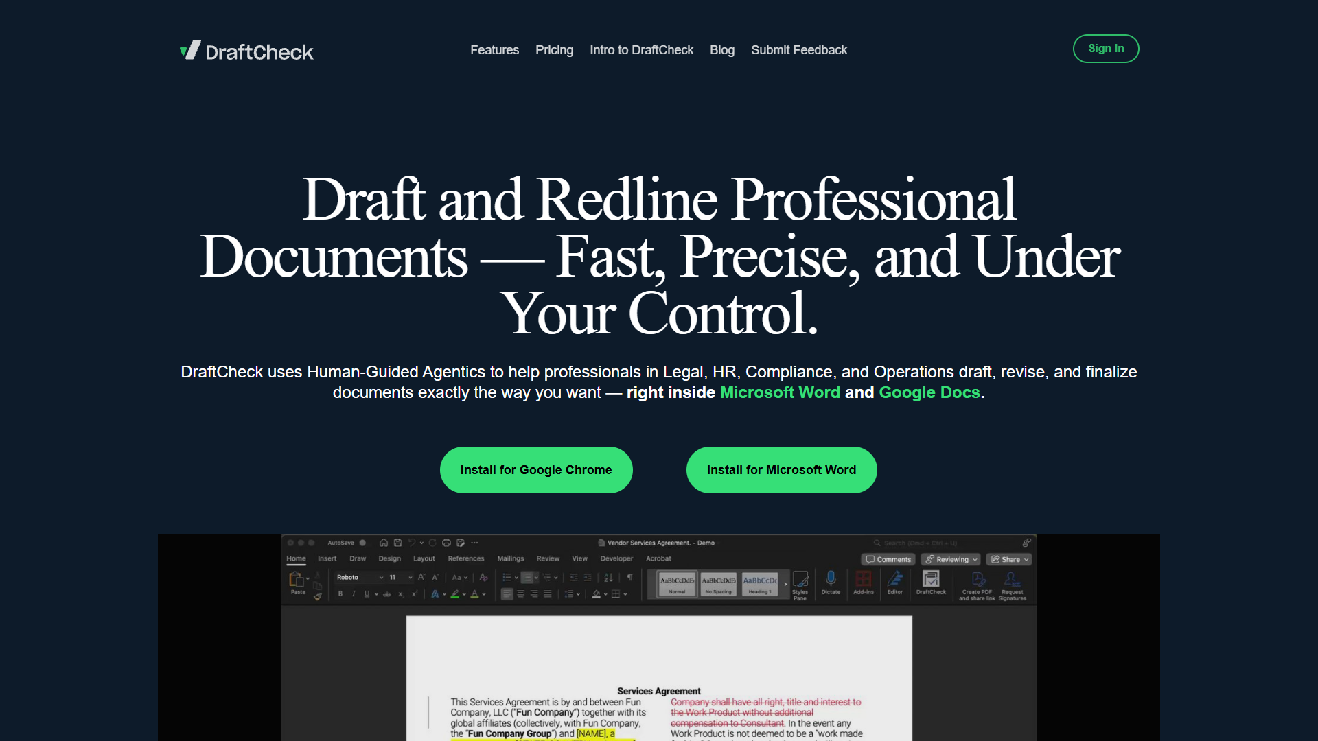Click the Add-ins grid icon
The width and height of the screenshot is (1318, 741).
tap(864, 578)
